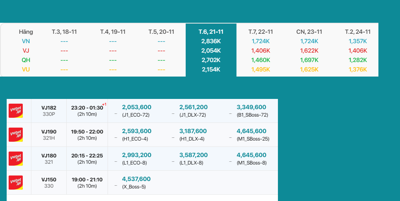Click the VJ price 2,054K on T.6
This screenshot has width=400, height=201.
(x=211, y=51)
